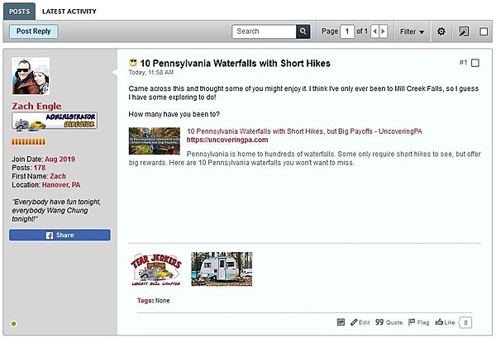Expand the Filter dropdown
The width and height of the screenshot is (496, 338).
click(412, 31)
